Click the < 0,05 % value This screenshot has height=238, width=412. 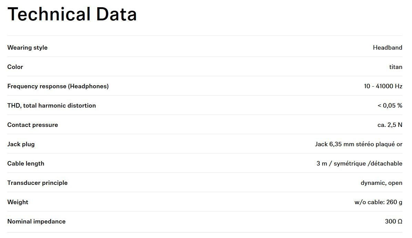point(390,106)
